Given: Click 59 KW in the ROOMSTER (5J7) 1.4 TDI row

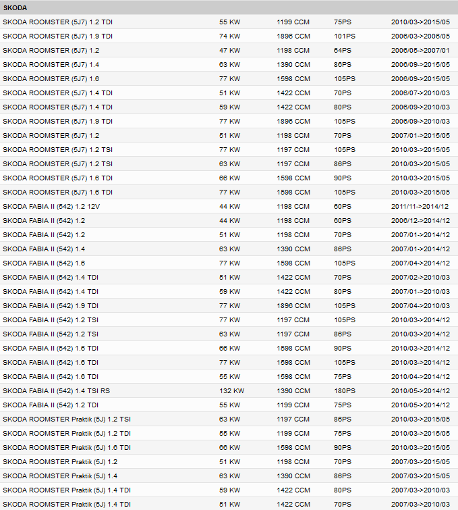Looking at the screenshot, I should pos(229,107).
